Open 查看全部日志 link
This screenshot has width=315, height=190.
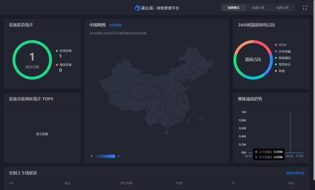tap(295, 173)
